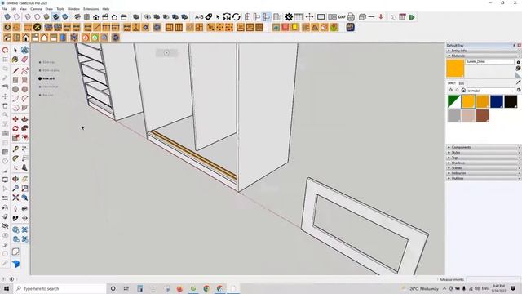
Task: Select the Zoom magnifier tool
Action: (x=15, y=189)
